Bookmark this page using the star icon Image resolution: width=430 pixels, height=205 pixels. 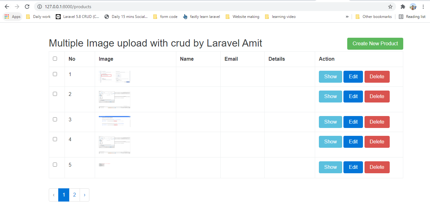390,6
